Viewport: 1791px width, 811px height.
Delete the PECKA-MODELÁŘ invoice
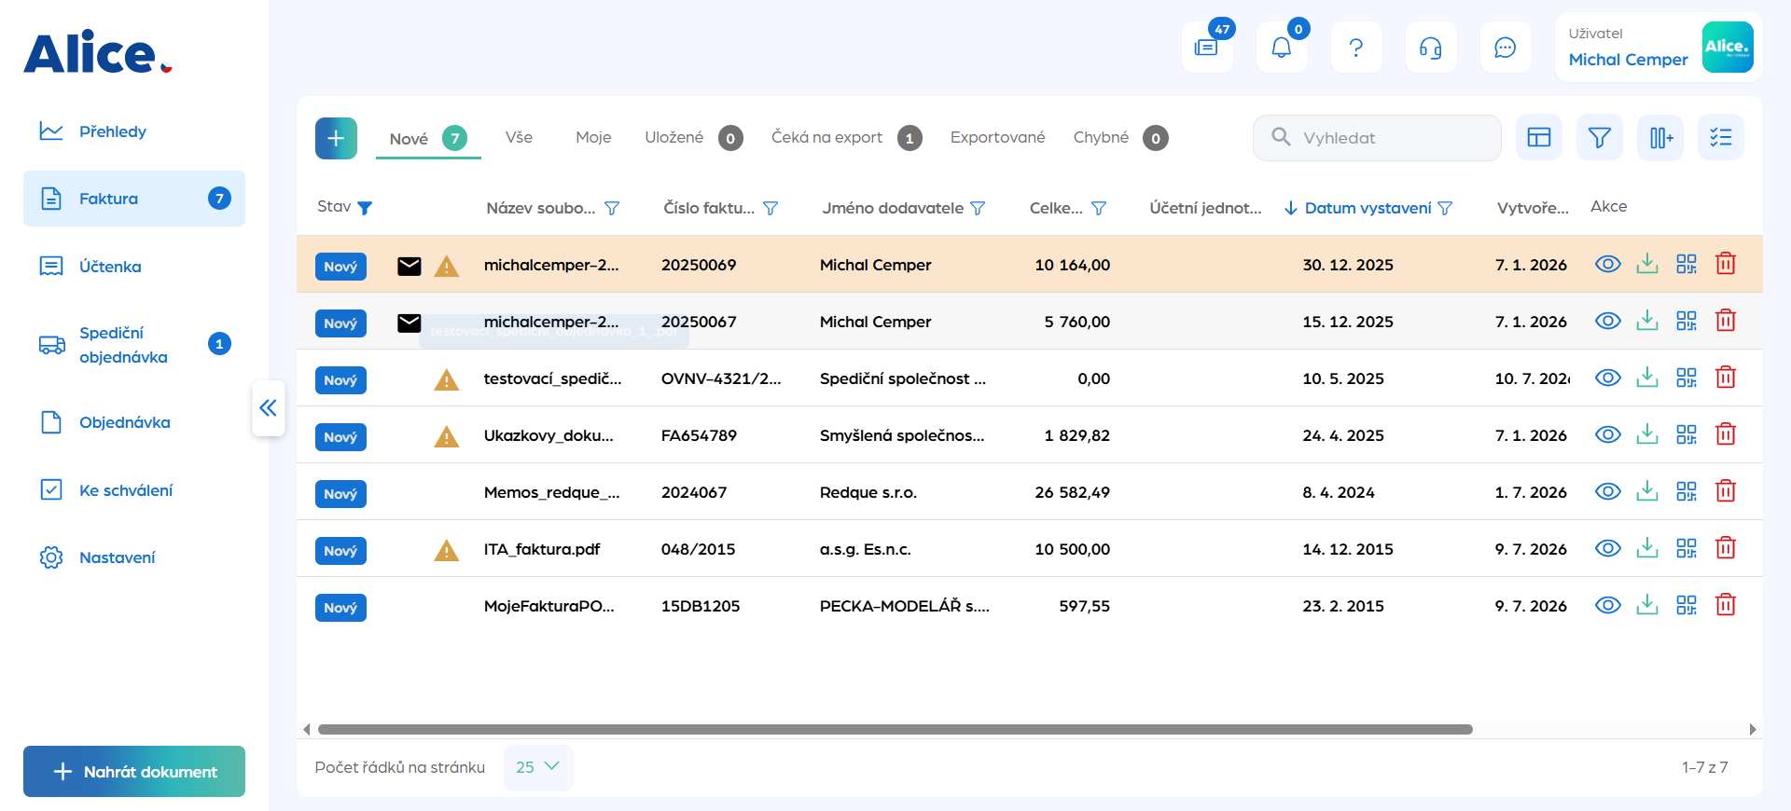[1726, 605]
